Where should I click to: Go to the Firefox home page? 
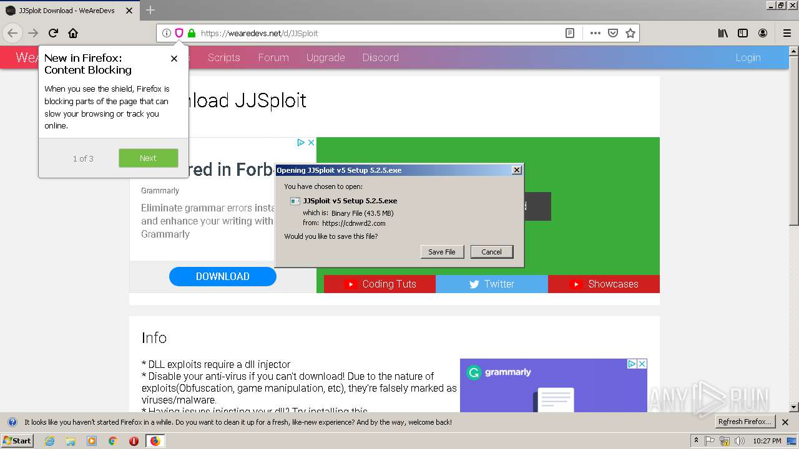(73, 33)
